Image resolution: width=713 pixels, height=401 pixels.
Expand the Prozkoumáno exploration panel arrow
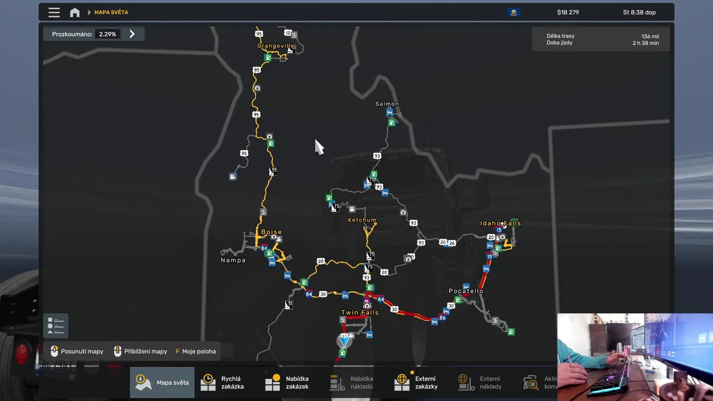pyautogui.click(x=132, y=34)
